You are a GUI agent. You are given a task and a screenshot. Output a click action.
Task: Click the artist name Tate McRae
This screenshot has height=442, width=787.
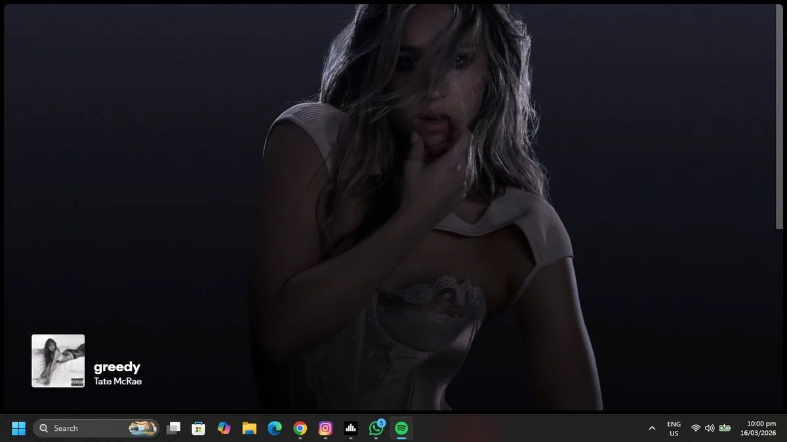(x=117, y=381)
